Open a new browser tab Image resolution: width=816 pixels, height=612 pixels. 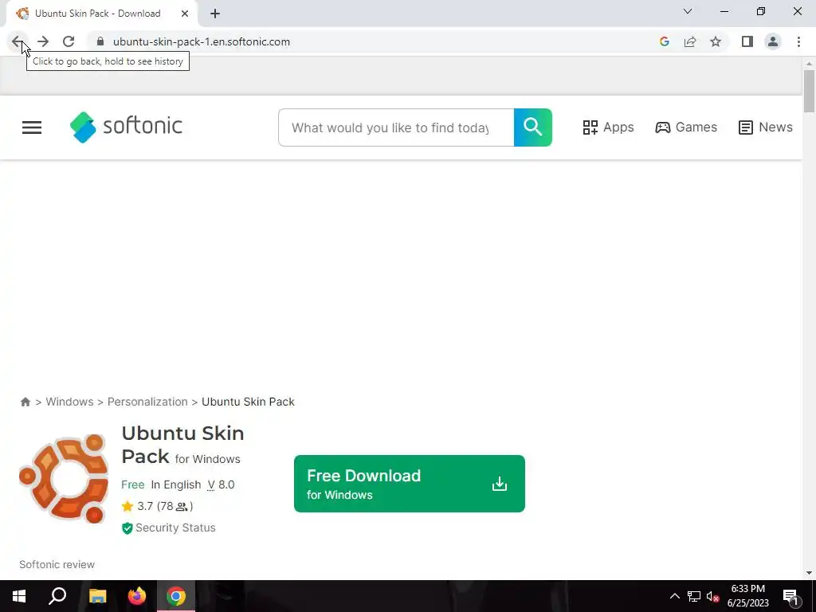[x=215, y=14]
